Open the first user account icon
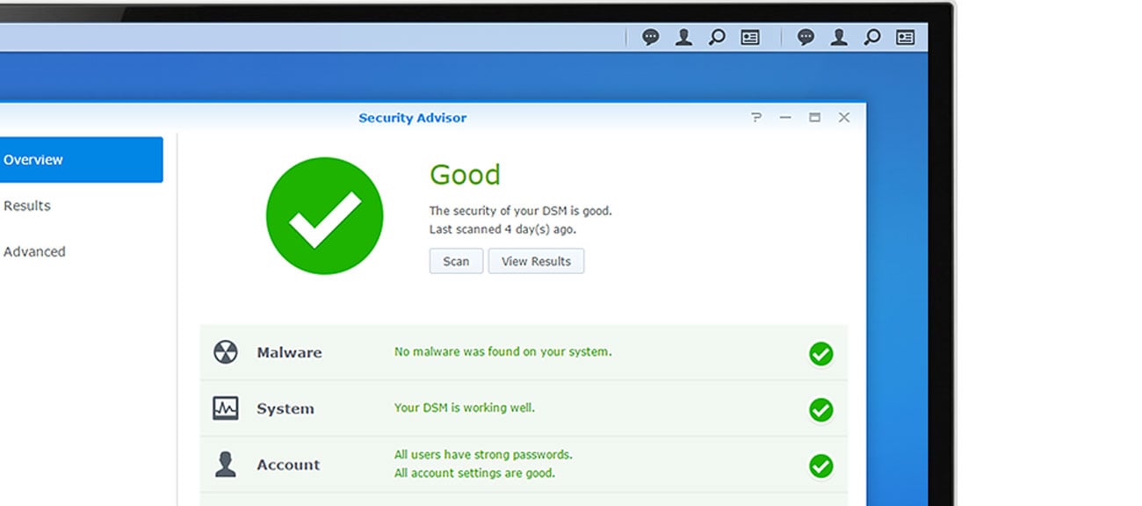The height and width of the screenshot is (506, 1142). click(x=683, y=37)
